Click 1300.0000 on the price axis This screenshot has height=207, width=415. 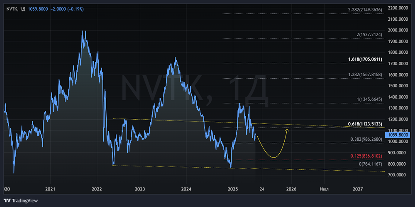(x=398, y=108)
